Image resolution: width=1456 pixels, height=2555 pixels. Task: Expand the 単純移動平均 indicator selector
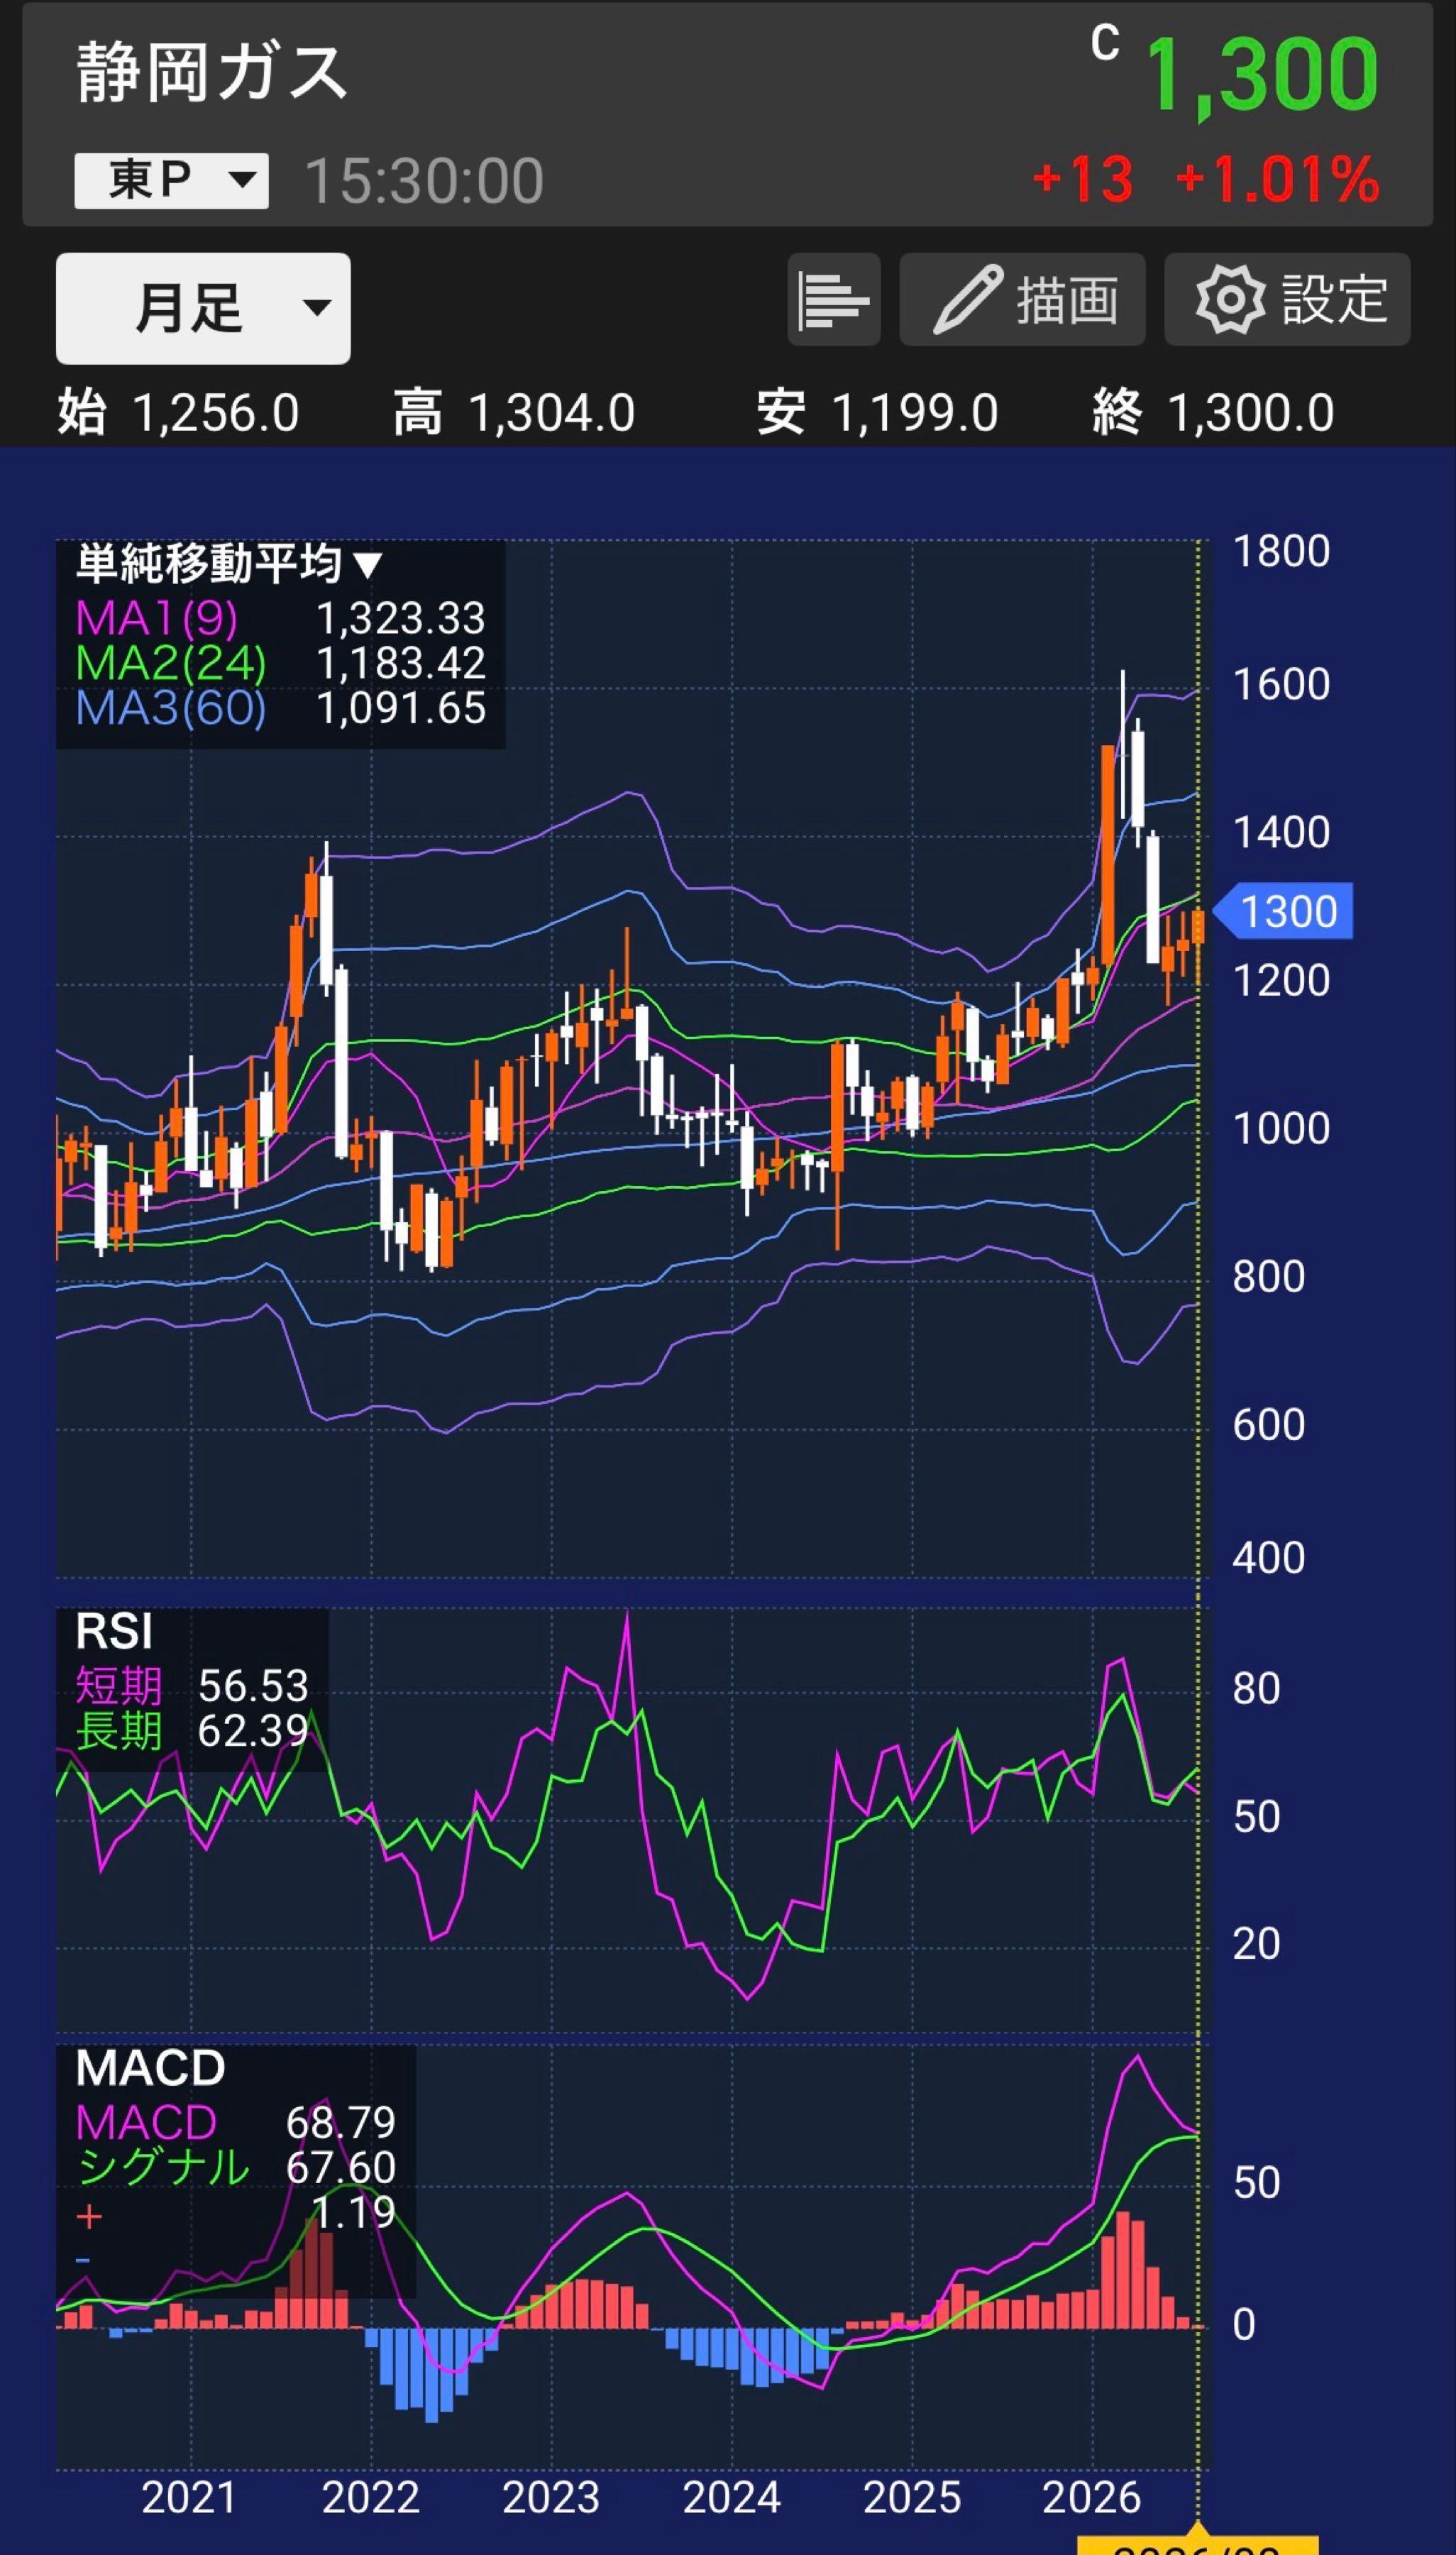229,565
